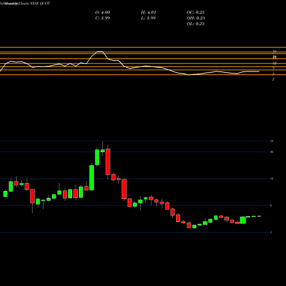
Task: Click the lowest orange horizontal level line
Action: 143,75
